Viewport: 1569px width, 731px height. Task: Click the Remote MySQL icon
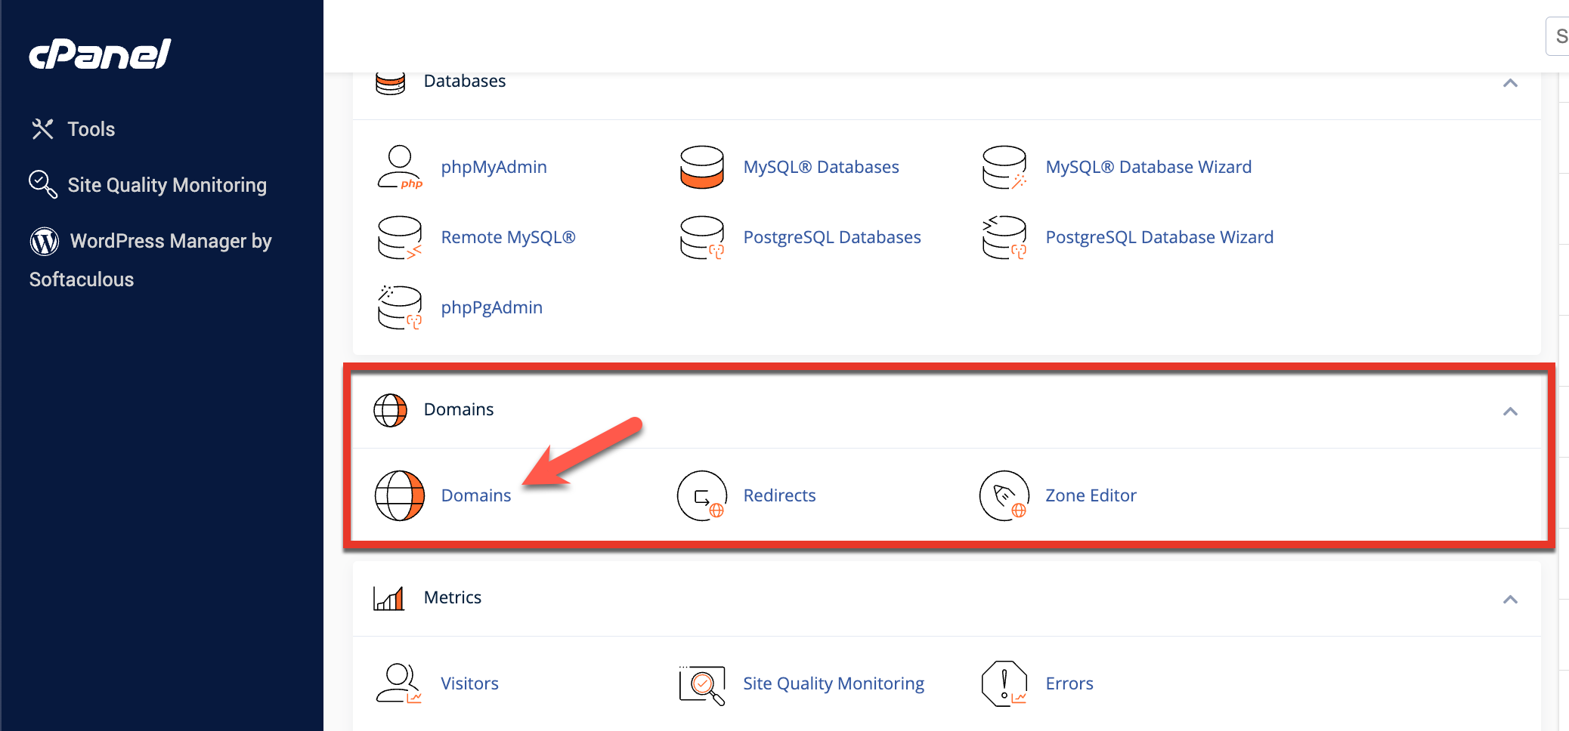[x=400, y=237]
